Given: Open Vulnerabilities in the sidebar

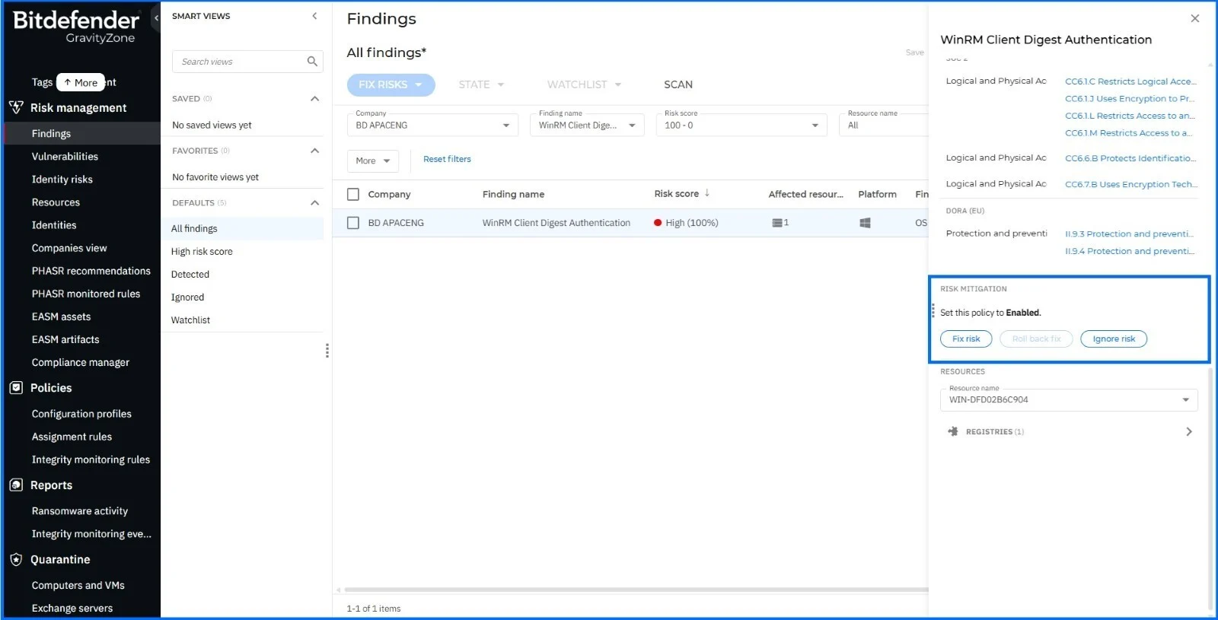Looking at the screenshot, I should click(65, 157).
